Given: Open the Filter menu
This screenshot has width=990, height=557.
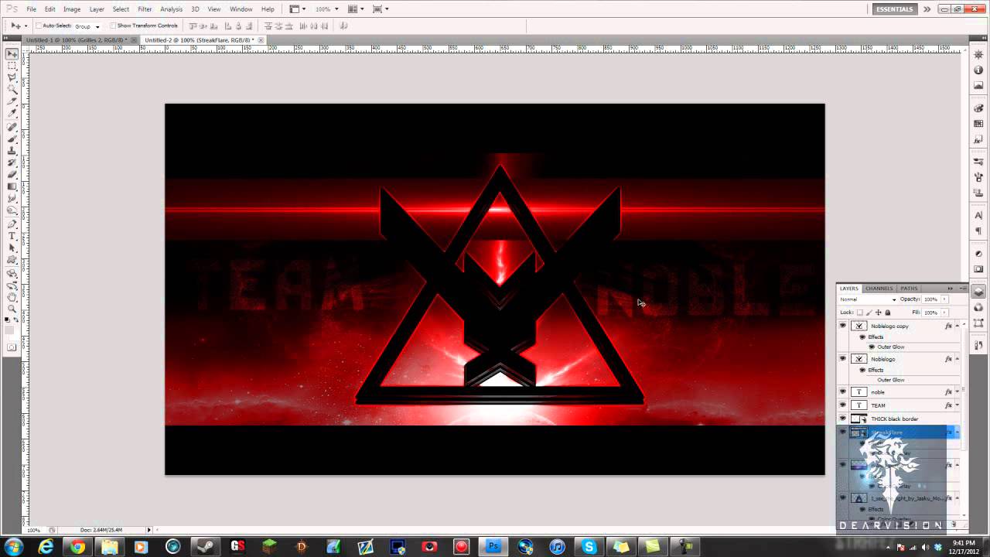Looking at the screenshot, I should coord(145,9).
